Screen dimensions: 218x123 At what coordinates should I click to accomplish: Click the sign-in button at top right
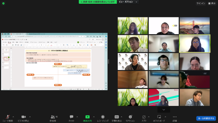pyautogui.click(x=201, y=3)
